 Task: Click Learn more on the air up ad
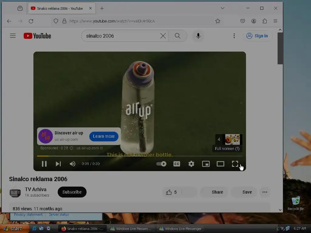pyautogui.click(x=104, y=136)
